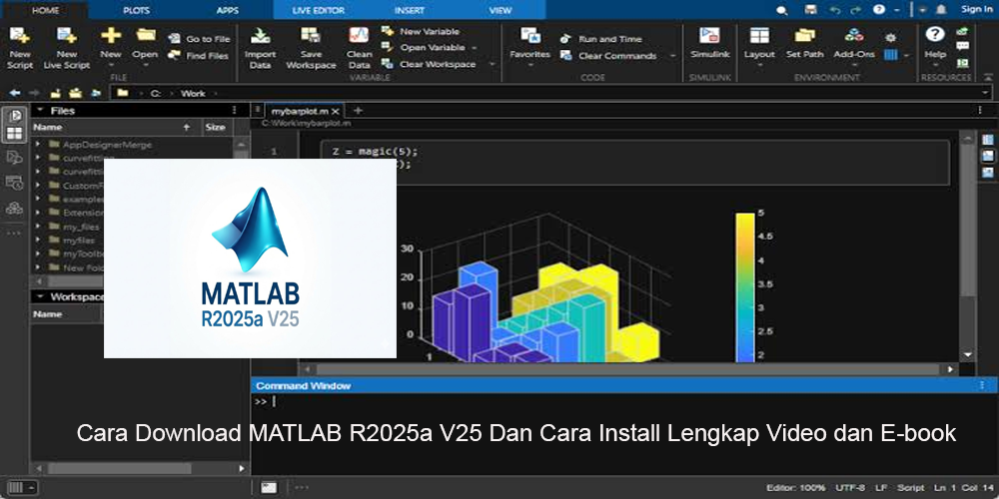Viewport: 999px width, 499px height.
Task: Click New Variable
Action: [421, 31]
